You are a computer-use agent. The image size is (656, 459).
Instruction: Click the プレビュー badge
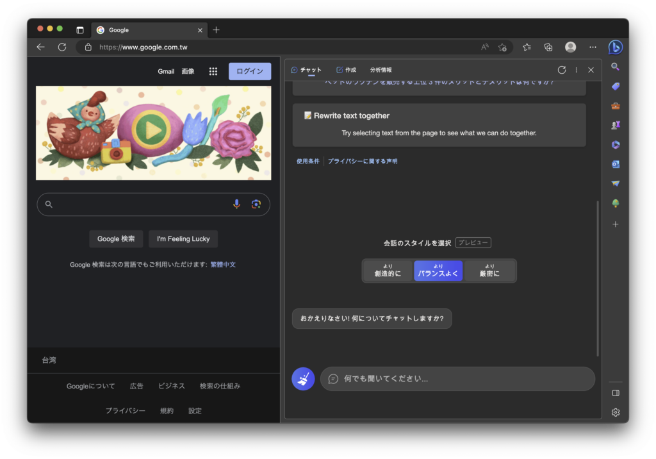point(473,242)
